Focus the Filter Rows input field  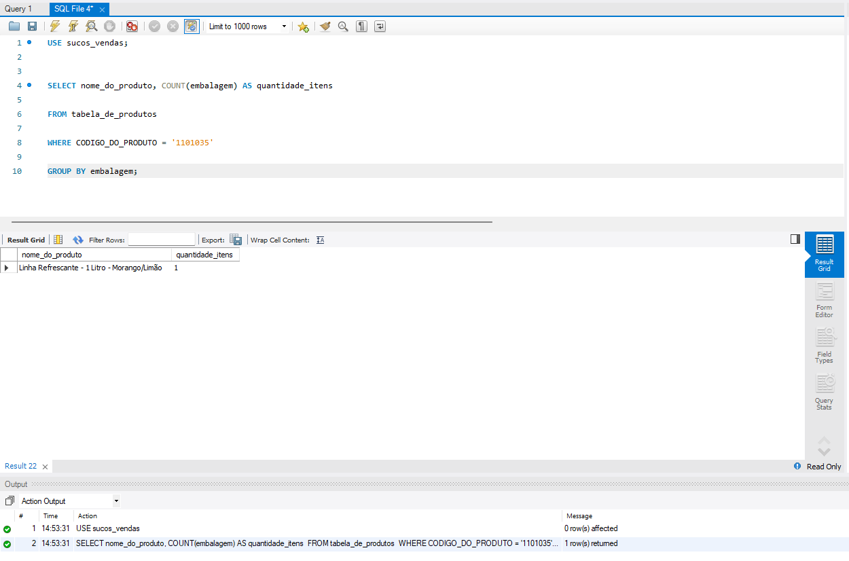162,240
